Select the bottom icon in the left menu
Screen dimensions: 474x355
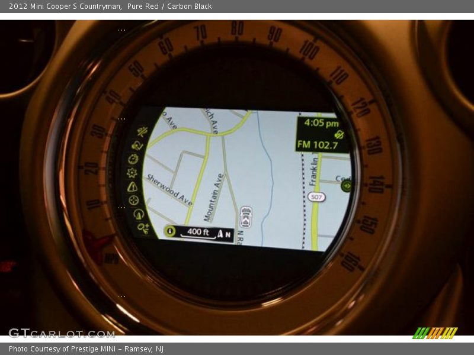pyautogui.click(x=143, y=227)
